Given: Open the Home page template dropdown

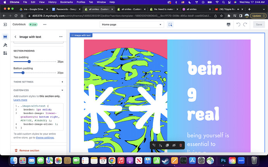Looking at the screenshot, I should [131, 24].
